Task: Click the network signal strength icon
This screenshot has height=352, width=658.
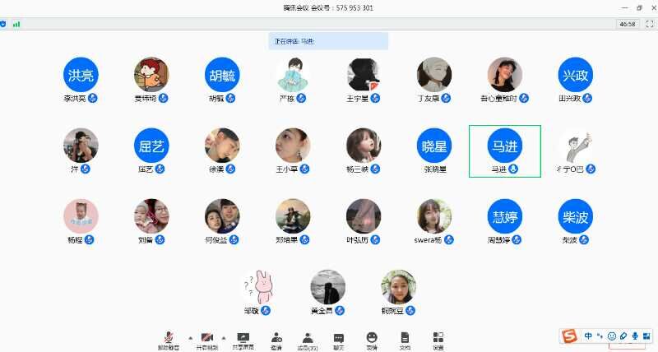Action: pos(16,25)
